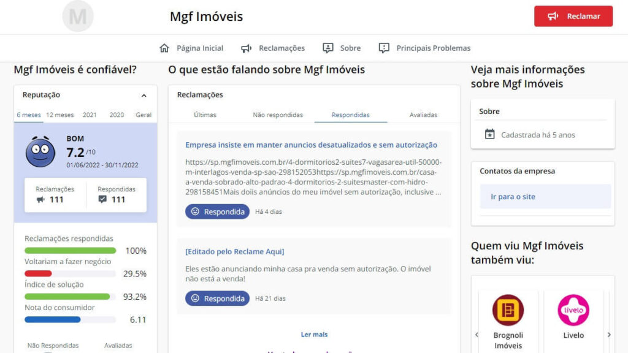Image resolution: width=628 pixels, height=353 pixels.
Task: Open the Sobre navigation item
Action: click(350, 48)
